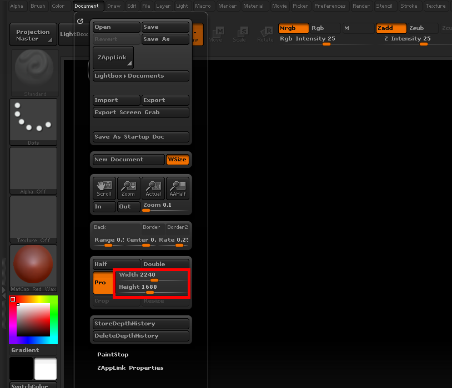Image resolution: width=452 pixels, height=388 pixels.
Task: Open the ZAppLink button
Action: (x=113, y=58)
